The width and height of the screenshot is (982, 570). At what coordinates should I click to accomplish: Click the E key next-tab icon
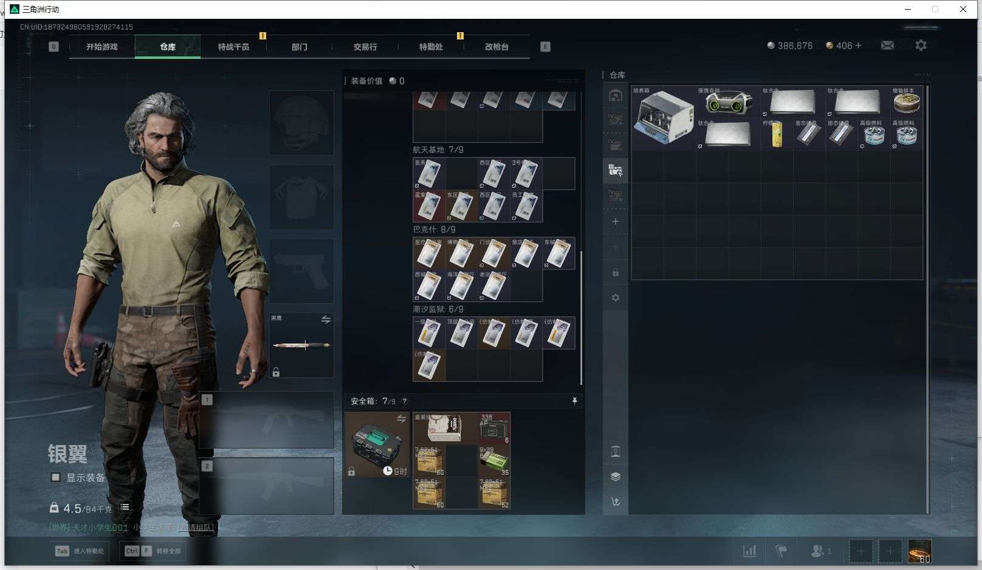tap(545, 47)
